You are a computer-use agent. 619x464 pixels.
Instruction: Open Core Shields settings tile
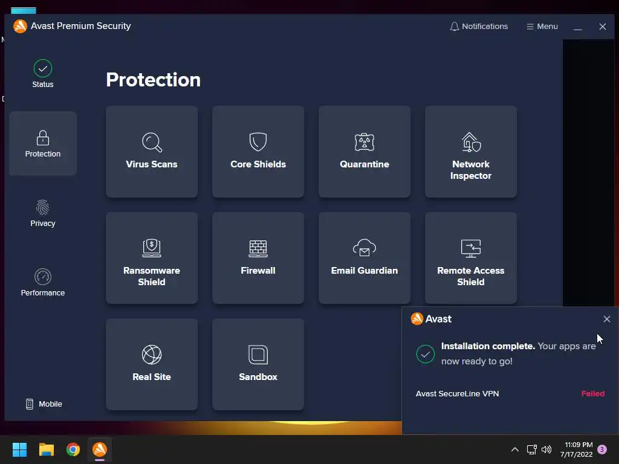(x=258, y=152)
